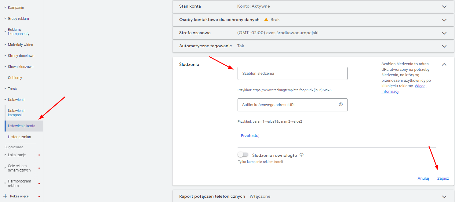The image size is (455, 202).
Task: Collapse the Śledzenie section
Action: (x=444, y=64)
